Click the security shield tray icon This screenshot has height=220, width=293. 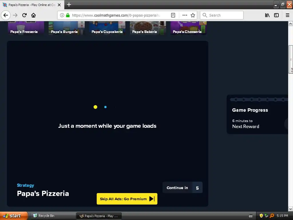(x=261, y=216)
